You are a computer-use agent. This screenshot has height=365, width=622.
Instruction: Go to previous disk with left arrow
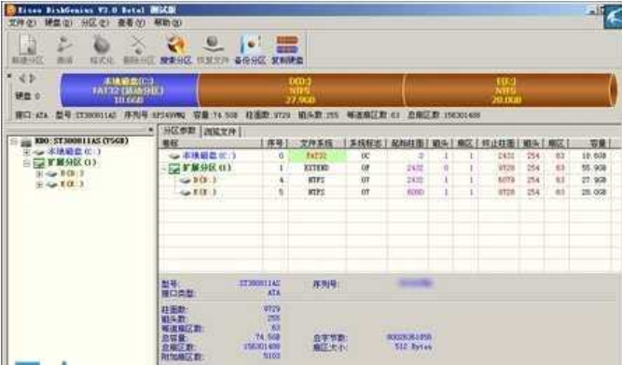click(x=22, y=78)
